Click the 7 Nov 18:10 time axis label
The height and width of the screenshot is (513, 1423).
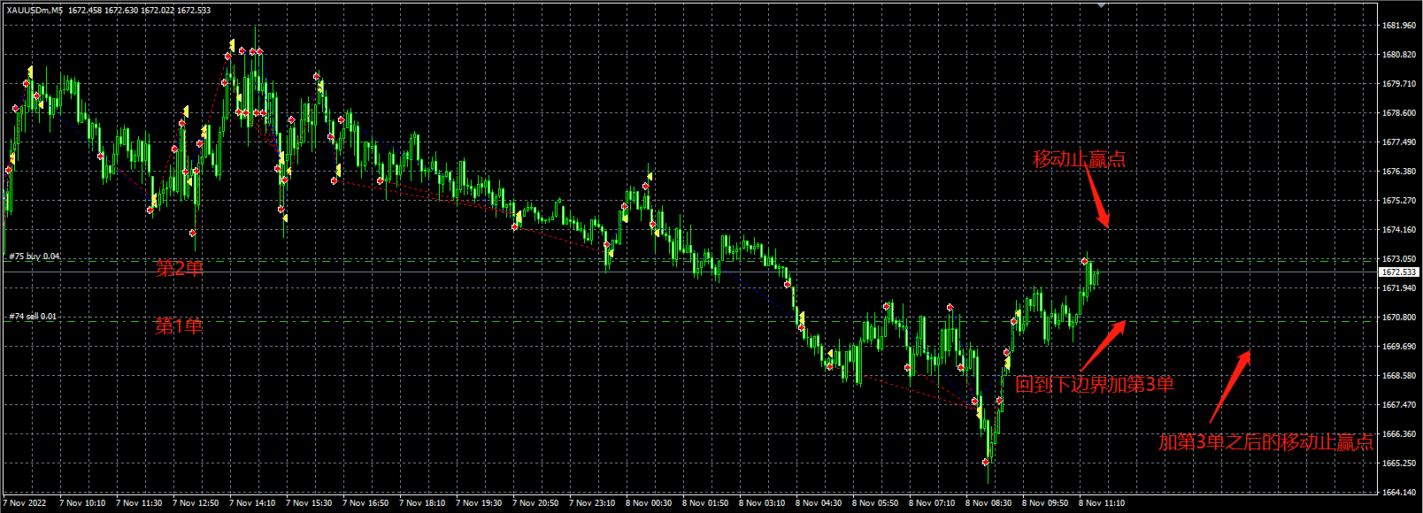[x=422, y=503]
